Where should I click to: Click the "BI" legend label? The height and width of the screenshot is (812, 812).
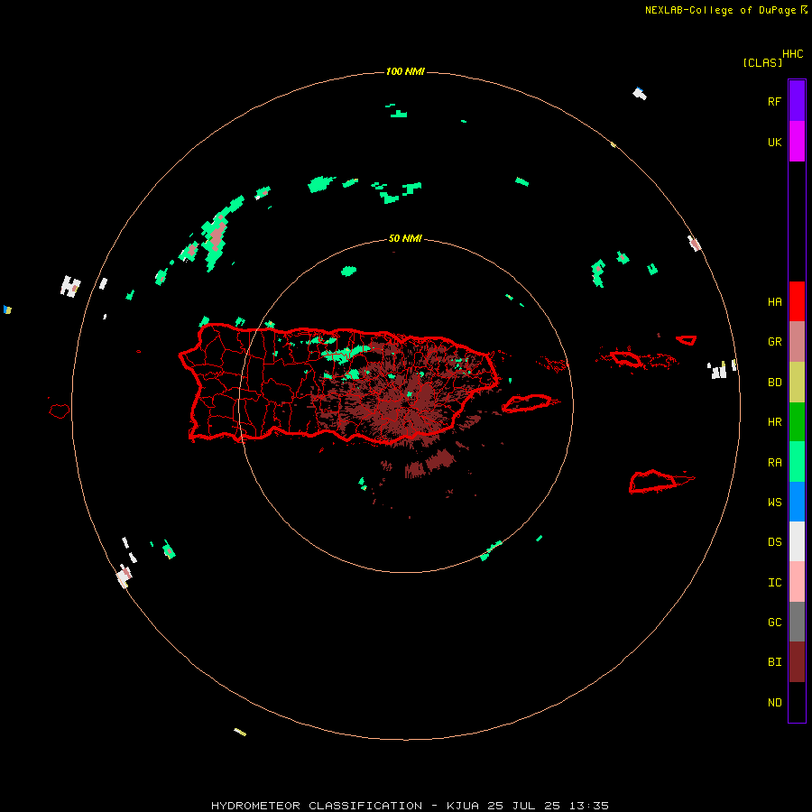click(x=774, y=662)
